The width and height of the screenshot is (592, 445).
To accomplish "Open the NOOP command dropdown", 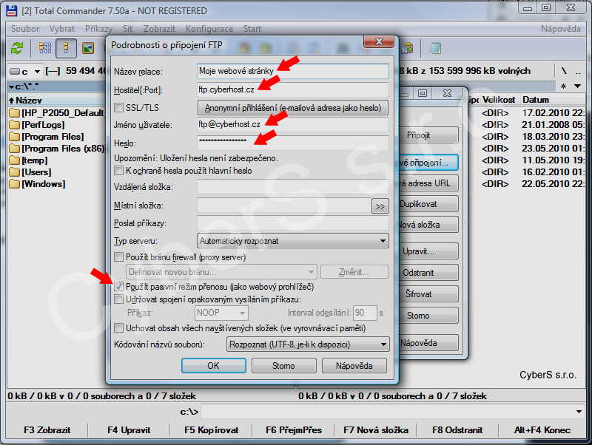I will point(221,313).
